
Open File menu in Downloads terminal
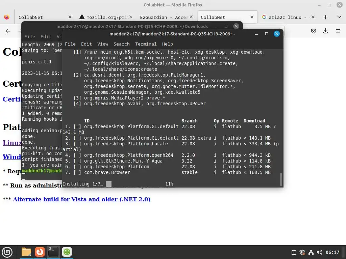[30, 36]
